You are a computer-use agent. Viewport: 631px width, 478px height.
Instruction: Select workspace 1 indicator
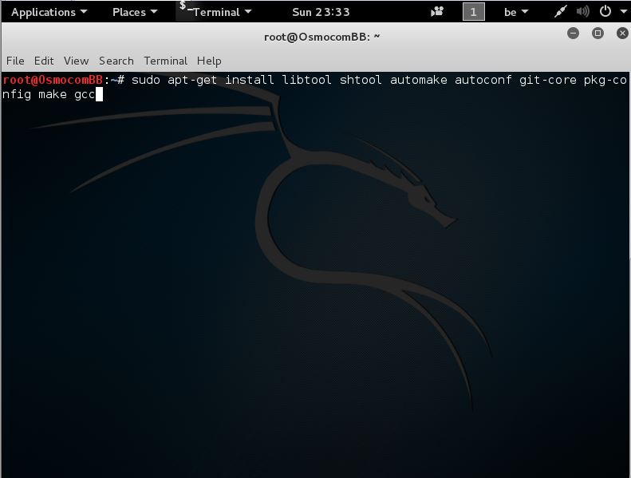[474, 12]
